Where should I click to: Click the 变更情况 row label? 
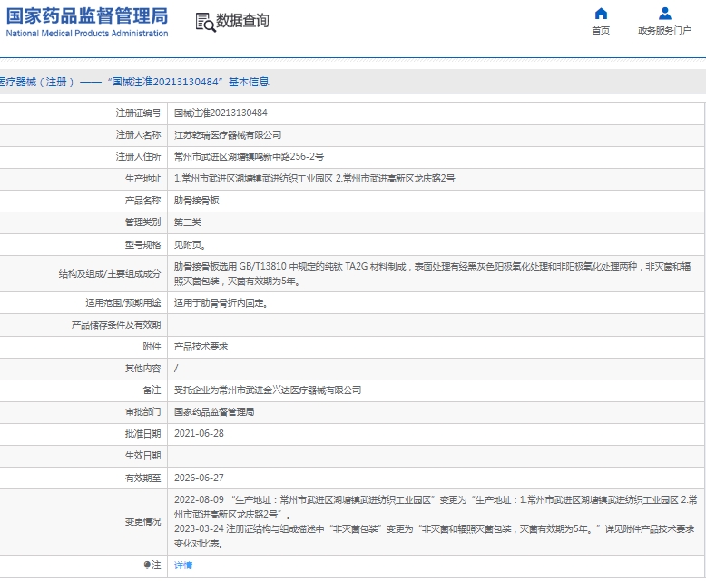[142, 522]
